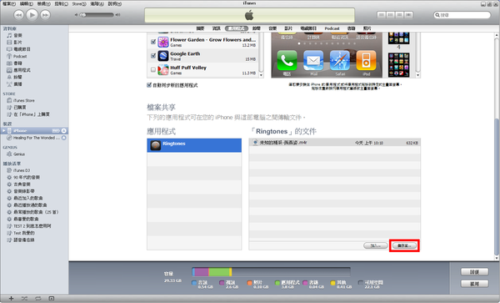The width and height of the screenshot is (500, 303).
Task: Eject the Healing For The Wonded disc
Action: (x=64, y=138)
